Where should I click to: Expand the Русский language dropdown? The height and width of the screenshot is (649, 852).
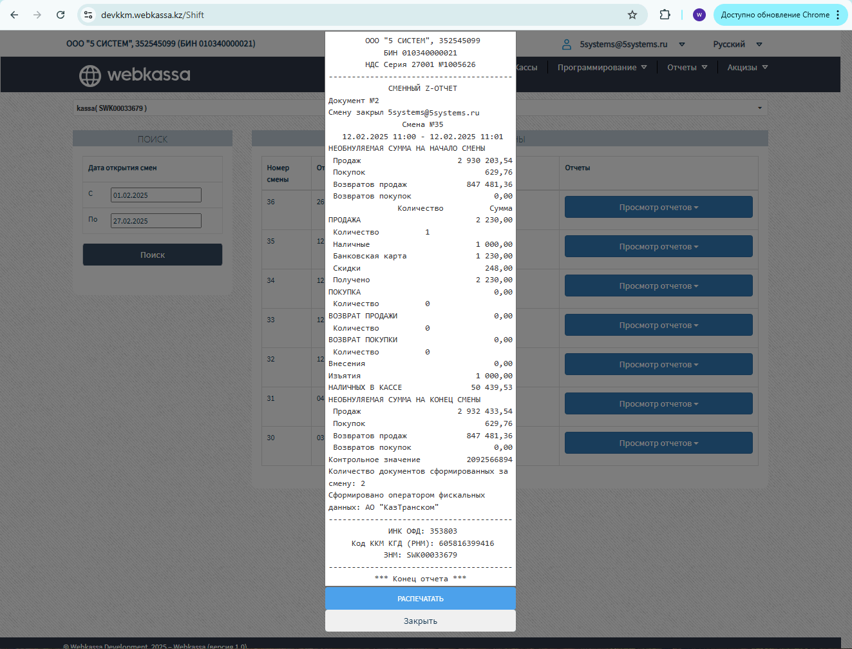pos(737,44)
